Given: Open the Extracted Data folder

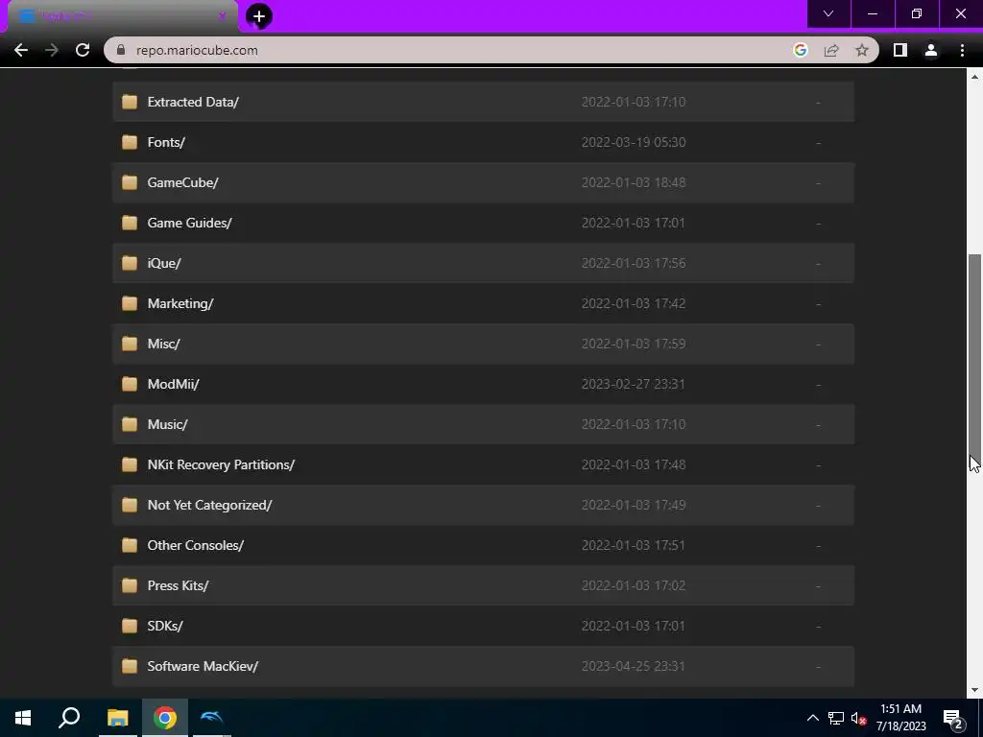Looking at the screenshot, I should pyautogui.click(x=192, y=102).
